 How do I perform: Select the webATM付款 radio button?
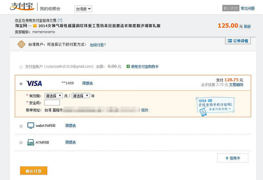[x=21, y=126]
